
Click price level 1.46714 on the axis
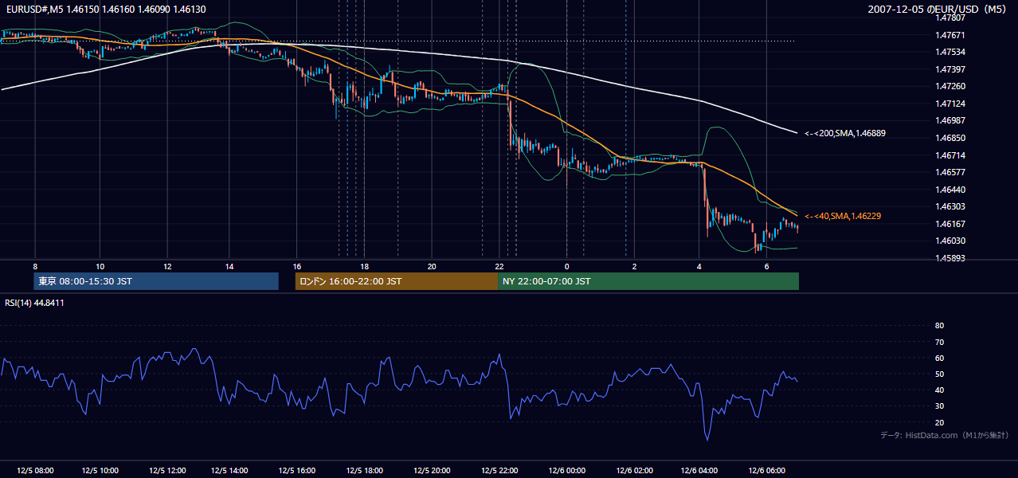coord(950,155)
